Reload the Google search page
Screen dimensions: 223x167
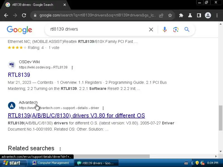pos(24,15)
